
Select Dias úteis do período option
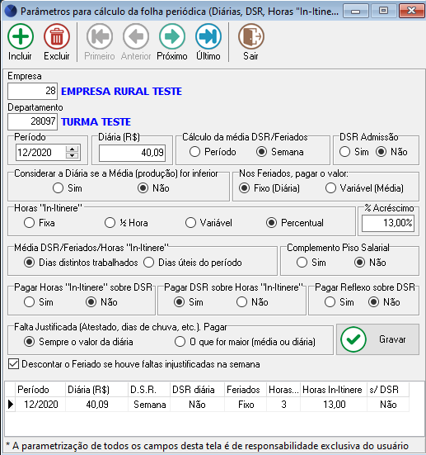click(x=149, y=263)
